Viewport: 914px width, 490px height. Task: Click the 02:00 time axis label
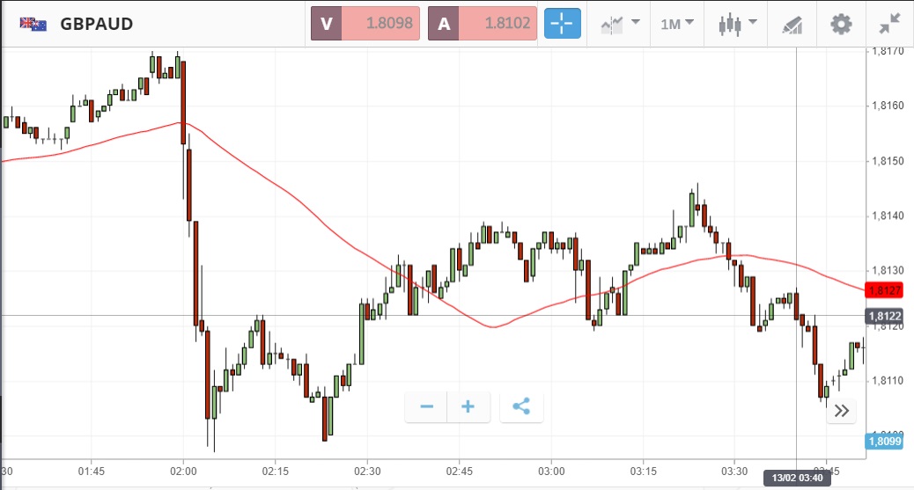pos(183,472)
